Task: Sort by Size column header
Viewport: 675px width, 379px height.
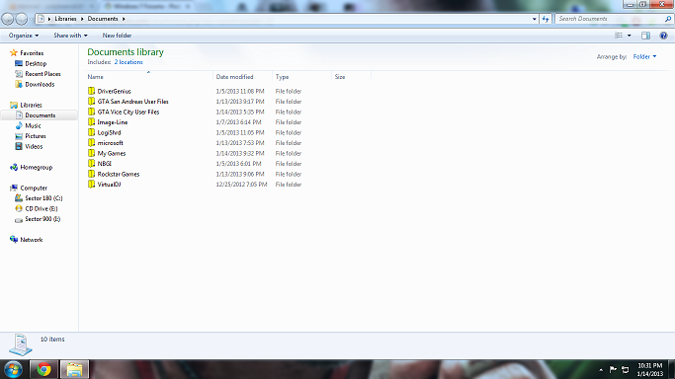Action: (351, 77)
